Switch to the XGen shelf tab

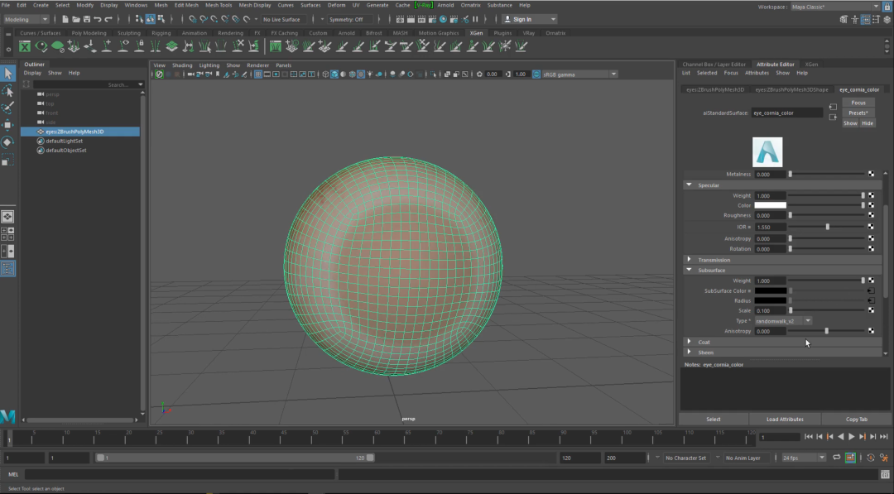pos(476,33)
